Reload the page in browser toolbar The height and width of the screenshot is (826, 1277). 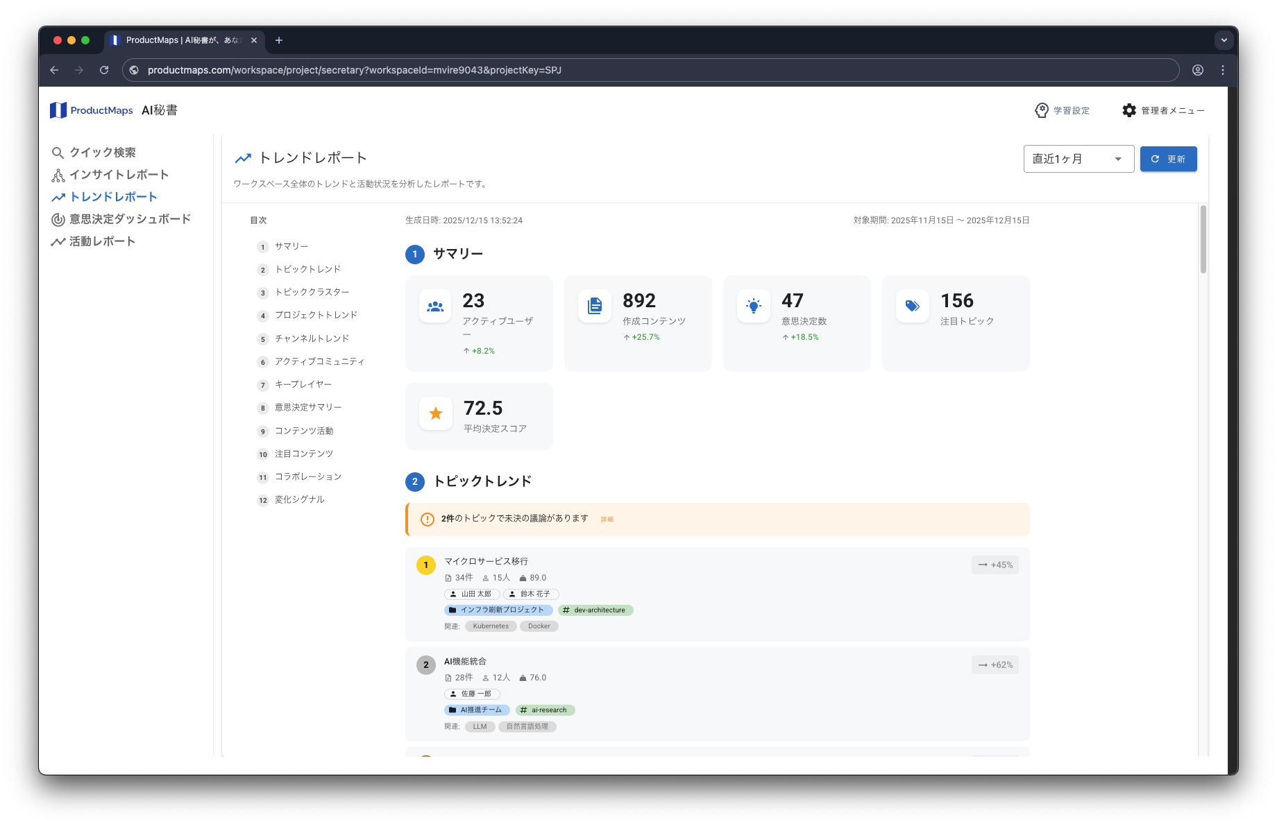[104, 70]
